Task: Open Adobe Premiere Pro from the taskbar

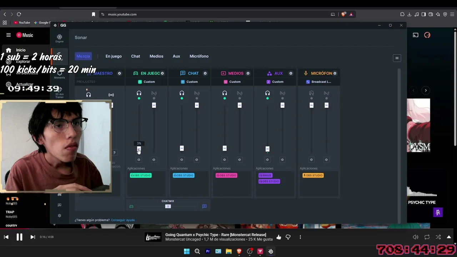Action: pyautogui.click(x=208, y=251)
